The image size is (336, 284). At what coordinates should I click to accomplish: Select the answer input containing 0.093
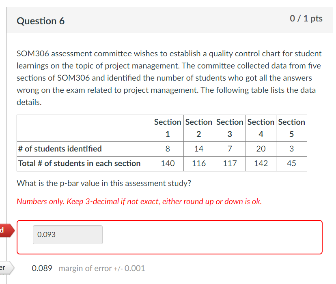[x=67, y=235]
